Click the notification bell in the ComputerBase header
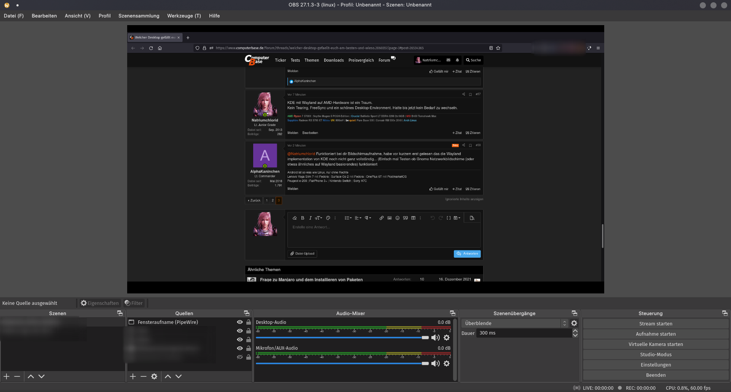 click(457, 60)
